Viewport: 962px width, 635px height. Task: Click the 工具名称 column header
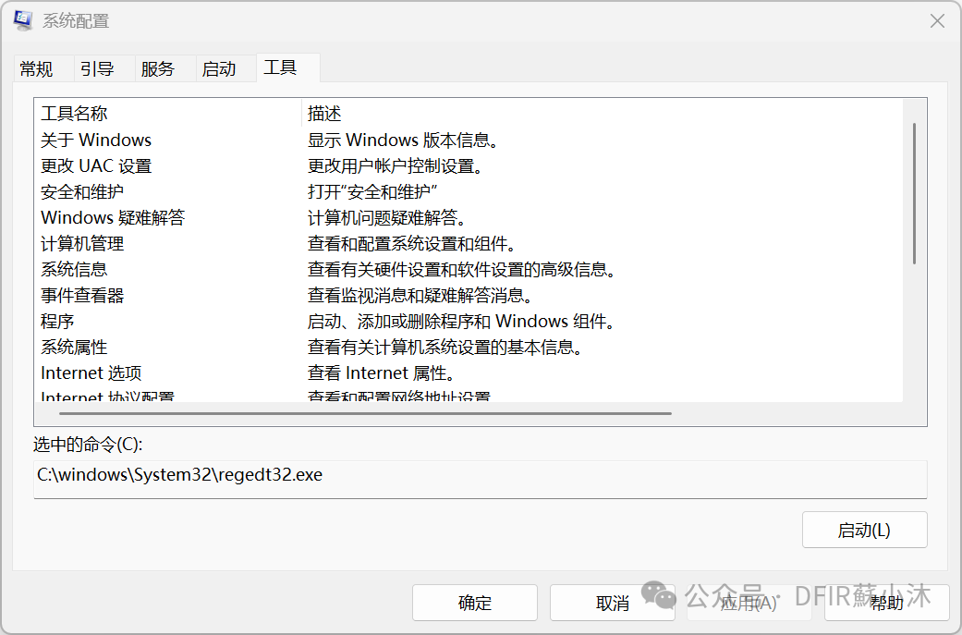click(x=168, y=114)
